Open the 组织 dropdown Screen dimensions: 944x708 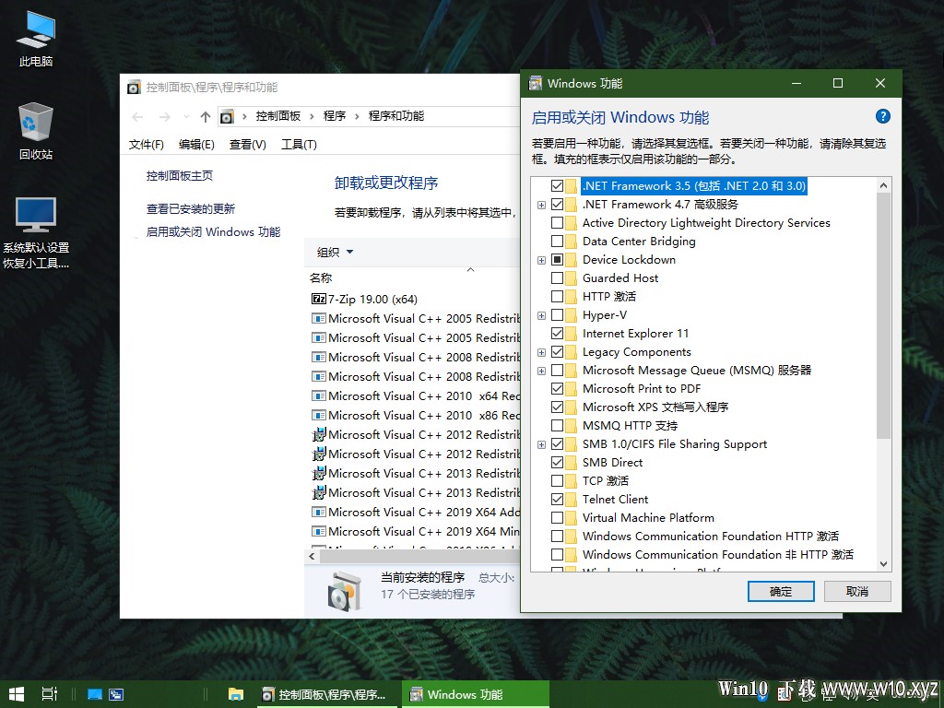coord(336,253)
